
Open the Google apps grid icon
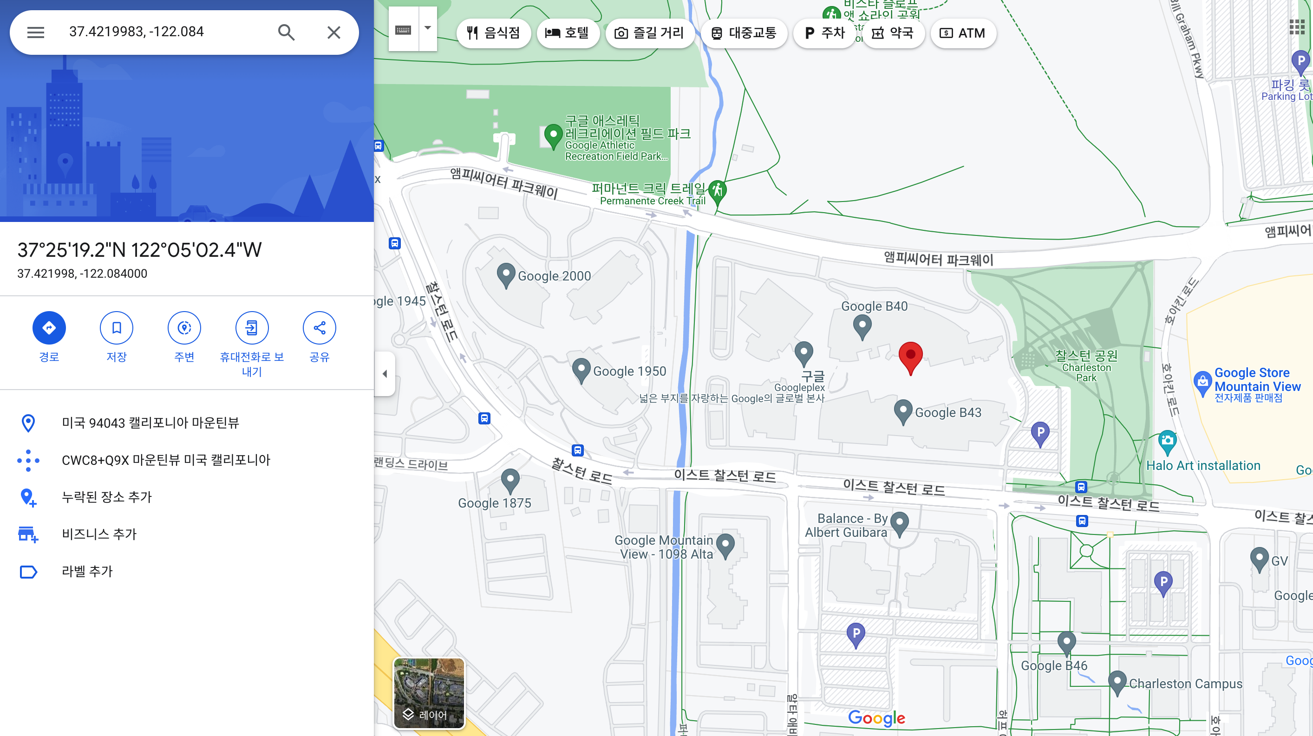click(x=1296, y=26)
